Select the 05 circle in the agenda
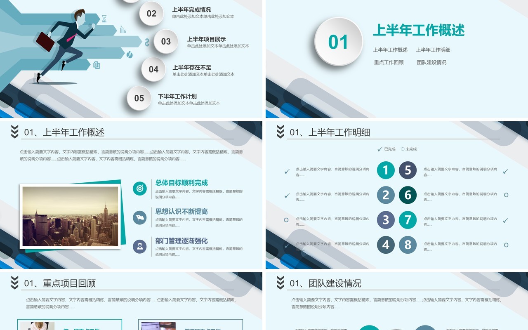Image resolution: width=528 pixels, height=330 pixels. 139,98
